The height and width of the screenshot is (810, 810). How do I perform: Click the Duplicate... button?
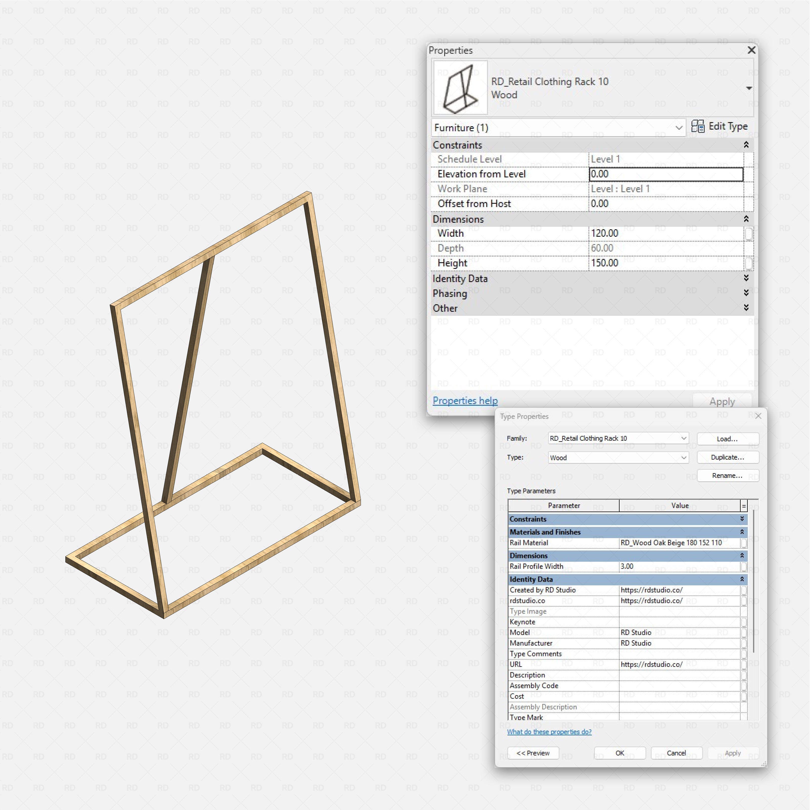click(728, 457)
